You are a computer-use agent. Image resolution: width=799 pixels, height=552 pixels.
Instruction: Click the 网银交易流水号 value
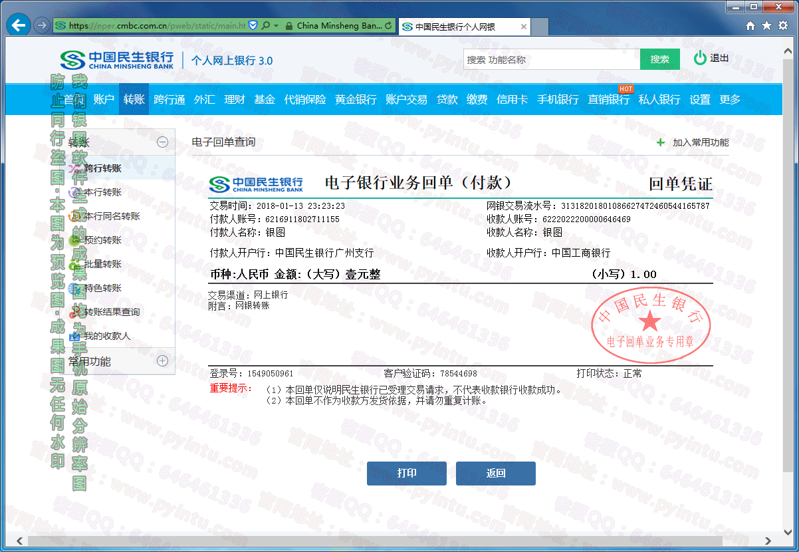635,206
